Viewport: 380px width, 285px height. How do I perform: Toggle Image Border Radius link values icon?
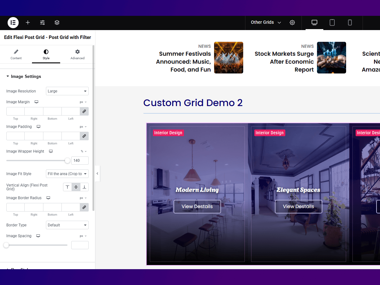click(x=84, y=207)
